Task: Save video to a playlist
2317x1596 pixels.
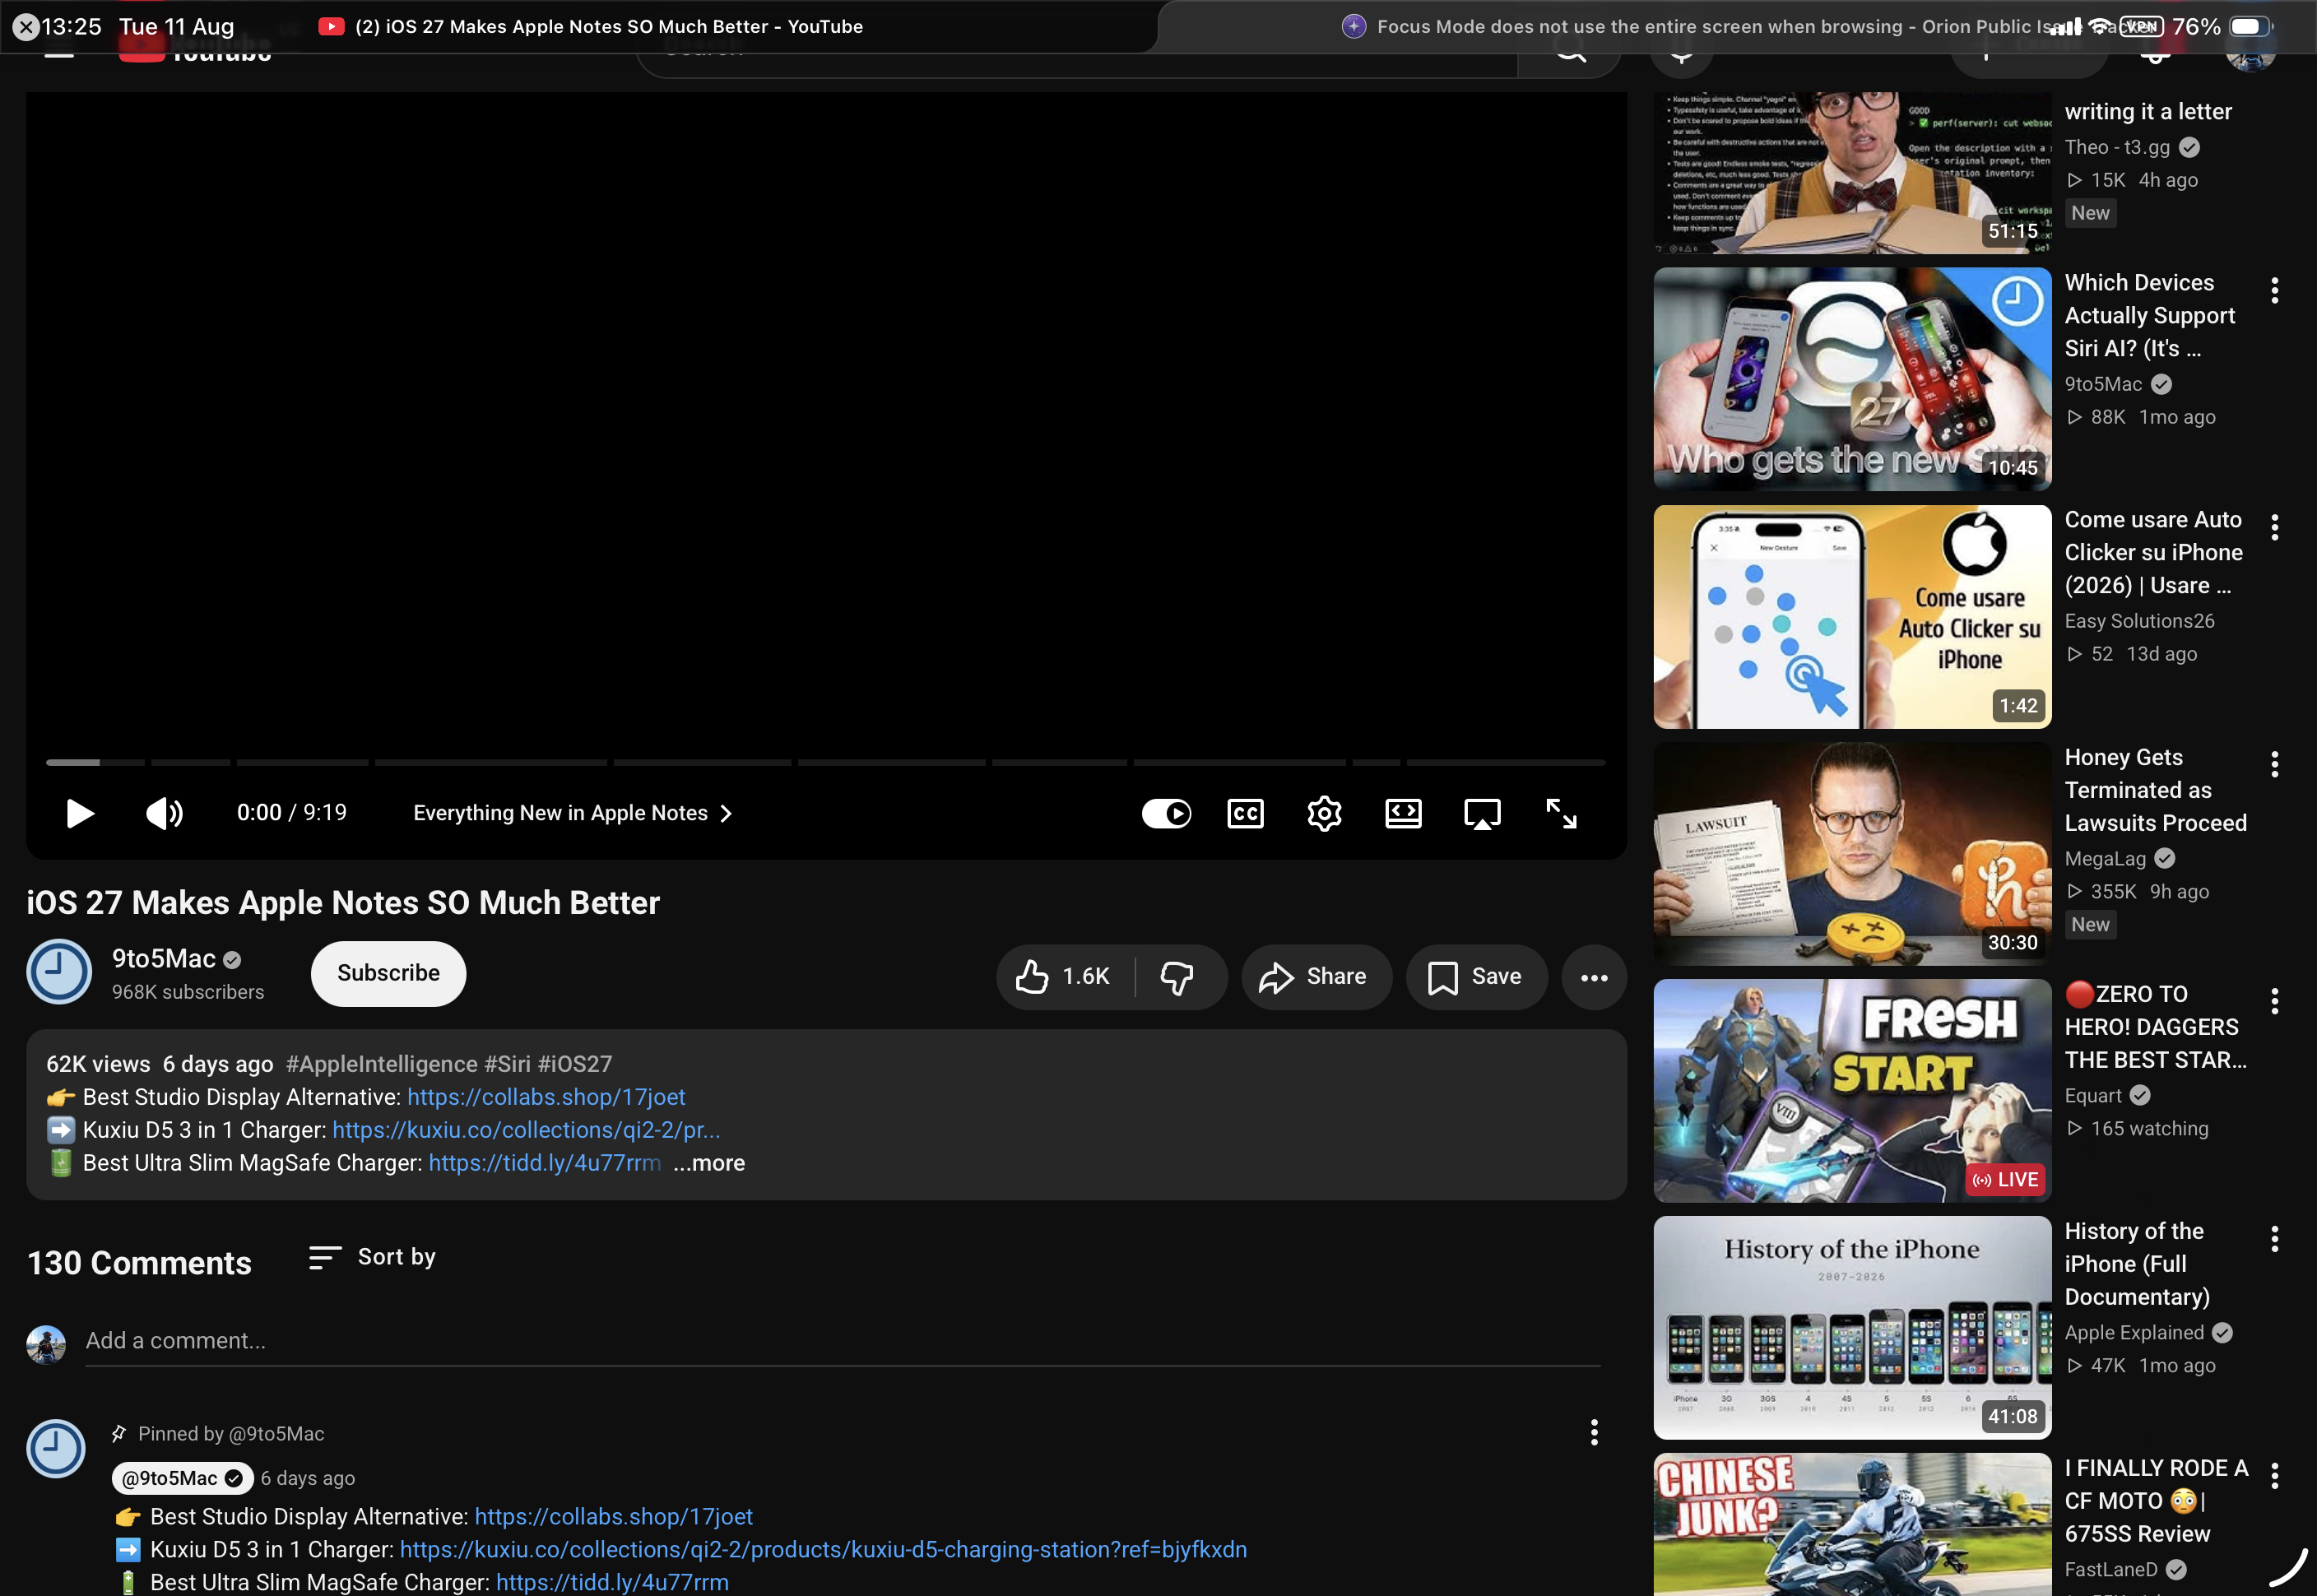Action: tap(1476, 976)
